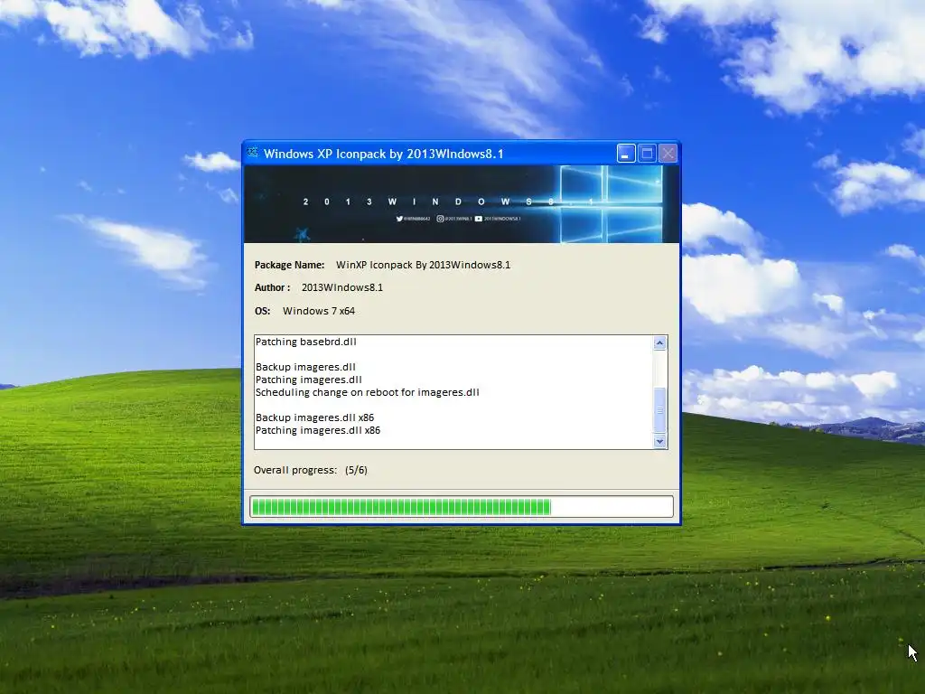Click the 'Overall progress:' label
This screenshot has width=925, height=694.
coord(295,470)
